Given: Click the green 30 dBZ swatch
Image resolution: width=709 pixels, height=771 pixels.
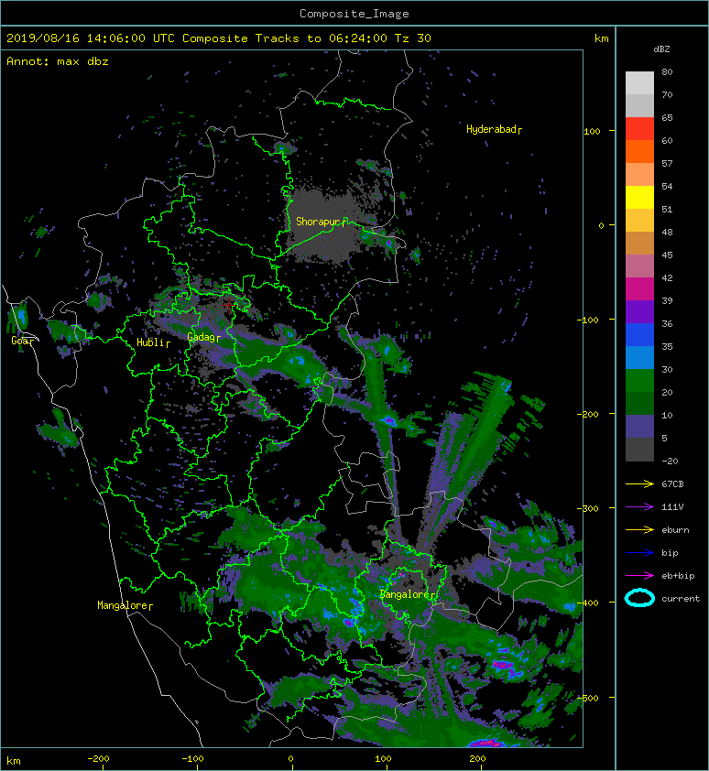Looking at the screenshot, I should coord(639,380).
